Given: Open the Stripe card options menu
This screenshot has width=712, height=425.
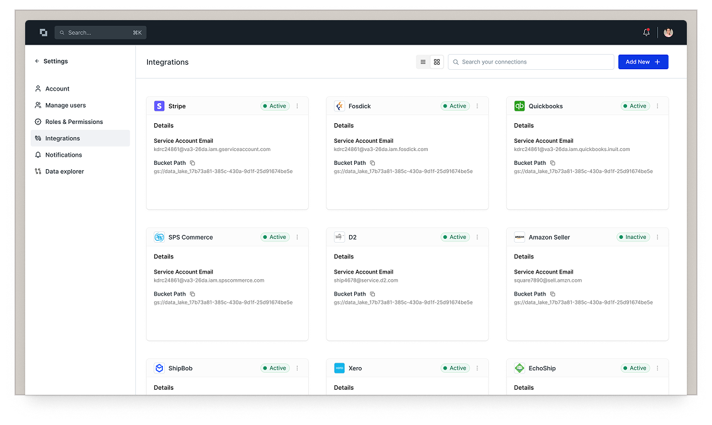Looking at the screenshot, I should click(x=298, y=106).
